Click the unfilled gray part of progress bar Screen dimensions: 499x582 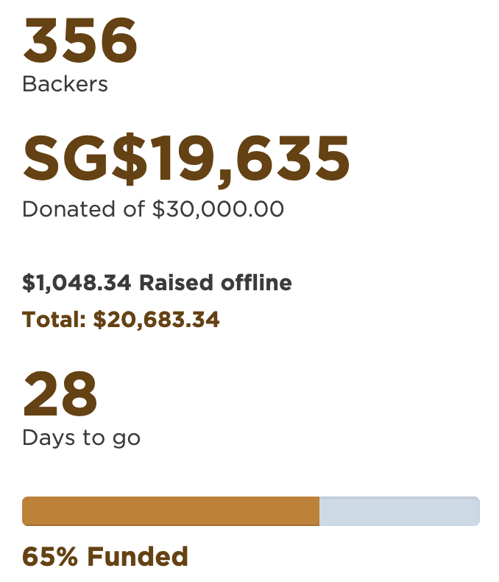point(399,511)
